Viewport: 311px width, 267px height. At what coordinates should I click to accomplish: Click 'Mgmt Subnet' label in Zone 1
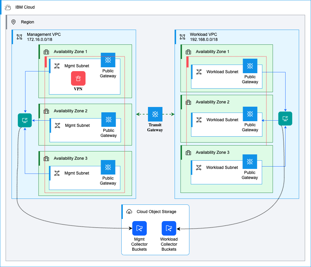[77, 66]
